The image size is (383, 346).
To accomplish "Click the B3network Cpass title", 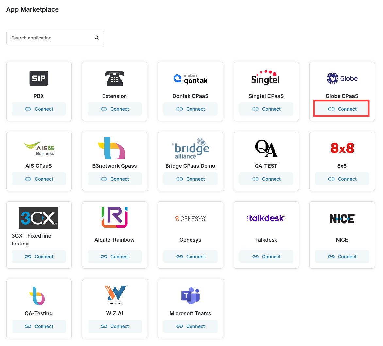I will coord(115,166).
